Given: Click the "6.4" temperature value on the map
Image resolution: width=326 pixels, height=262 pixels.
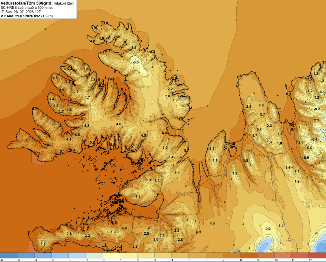Looking at the screenshot, I should pyautogui.click(x=164, y=133).
